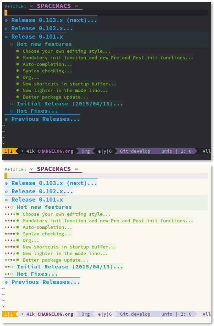Screen dimensions: 214x326
Task: Click star bullet of light Choose your own editing style
Action: pyautogui.click(x=18, y=214)
